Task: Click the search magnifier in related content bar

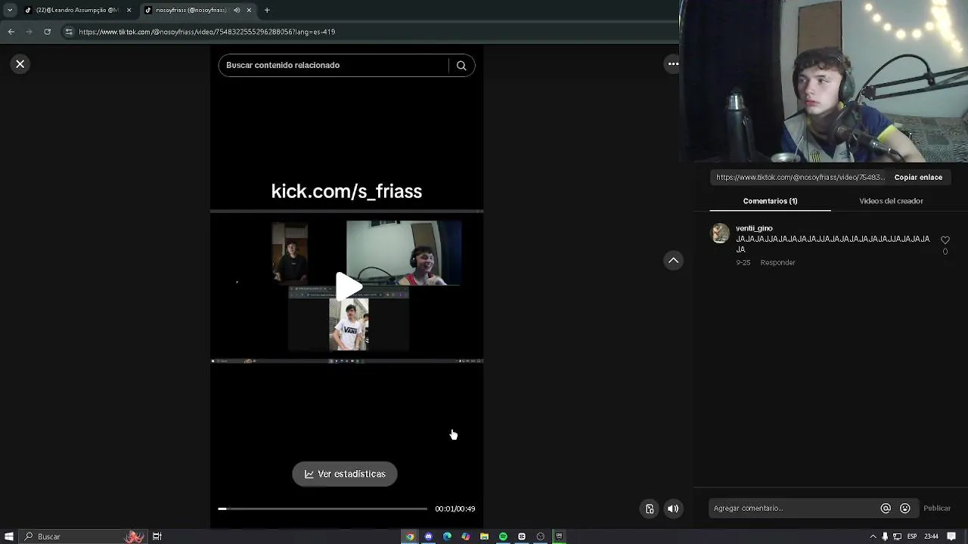Action: (x=461, y=65)
